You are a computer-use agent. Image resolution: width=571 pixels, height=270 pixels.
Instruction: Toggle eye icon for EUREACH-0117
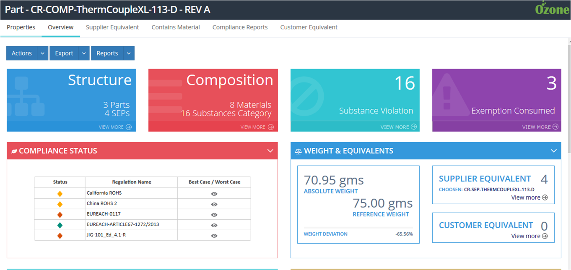pyautogui.click(x=214, y=215)
